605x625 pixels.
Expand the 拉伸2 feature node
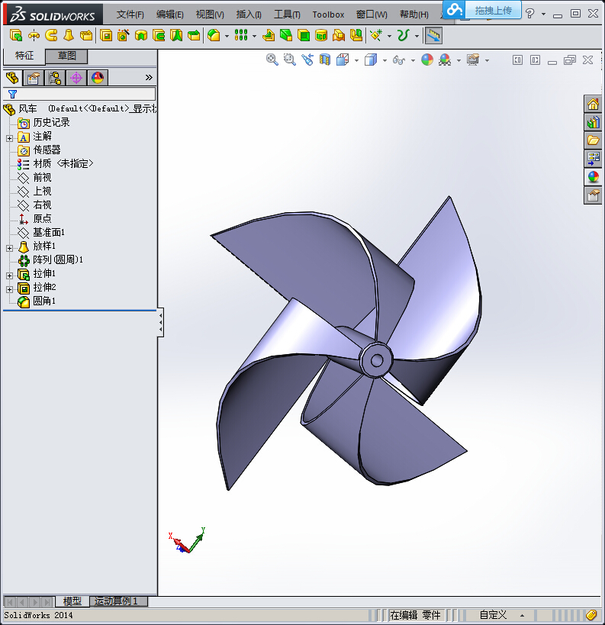click(x=10, y=289)
